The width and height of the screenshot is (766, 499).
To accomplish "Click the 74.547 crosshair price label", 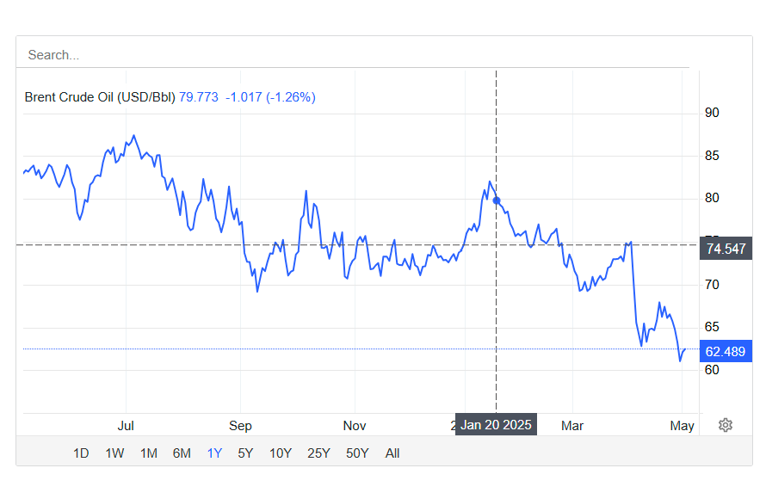I will (x=726, y=249).
